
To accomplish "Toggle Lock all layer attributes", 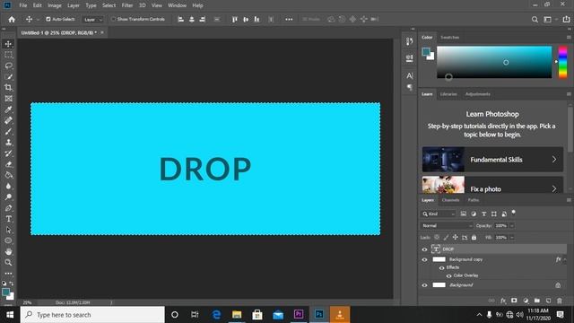I will [474, 237].
